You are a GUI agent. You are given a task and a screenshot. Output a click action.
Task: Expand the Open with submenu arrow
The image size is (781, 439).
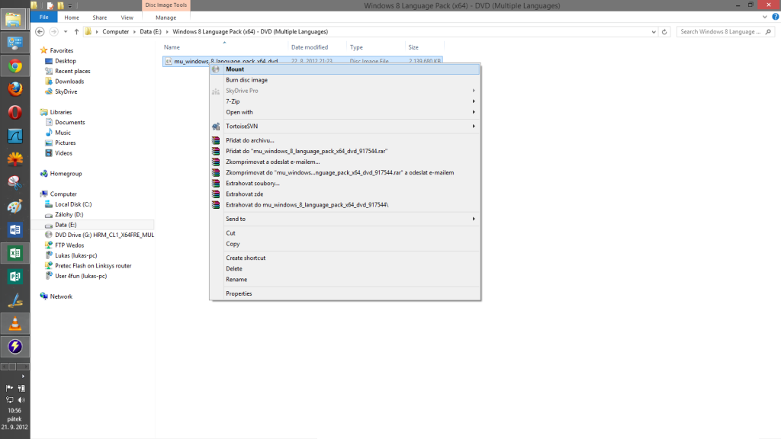tap(474, 112)
